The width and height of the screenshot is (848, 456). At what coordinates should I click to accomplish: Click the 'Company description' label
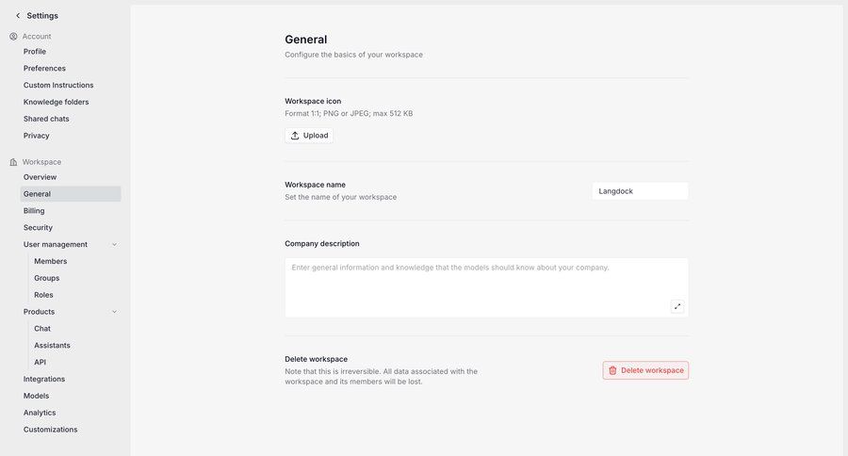322,243
